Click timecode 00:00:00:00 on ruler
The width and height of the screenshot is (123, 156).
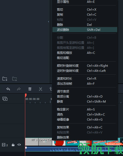[33, 99]
